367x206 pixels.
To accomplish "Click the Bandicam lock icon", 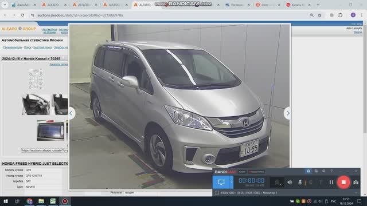I will (x=309, y=171).
